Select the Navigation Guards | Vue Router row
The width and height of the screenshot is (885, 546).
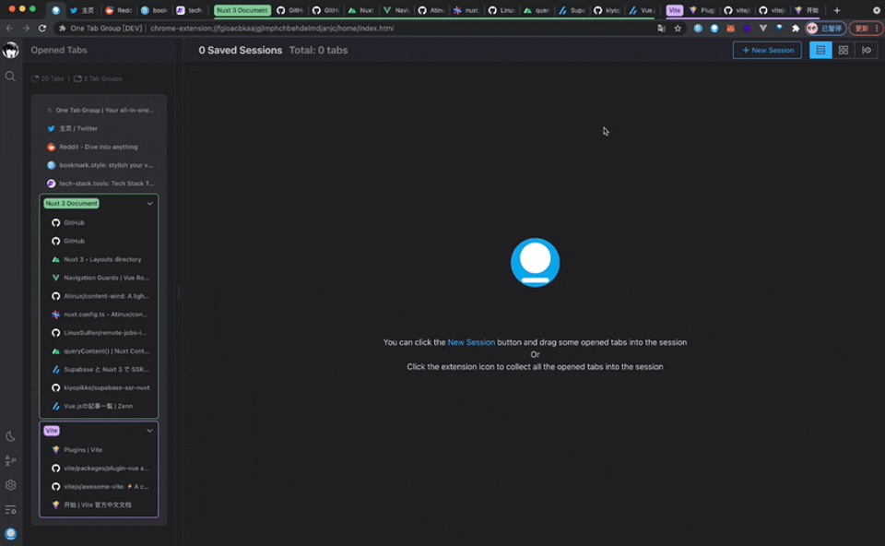click(x=100, y=278)
